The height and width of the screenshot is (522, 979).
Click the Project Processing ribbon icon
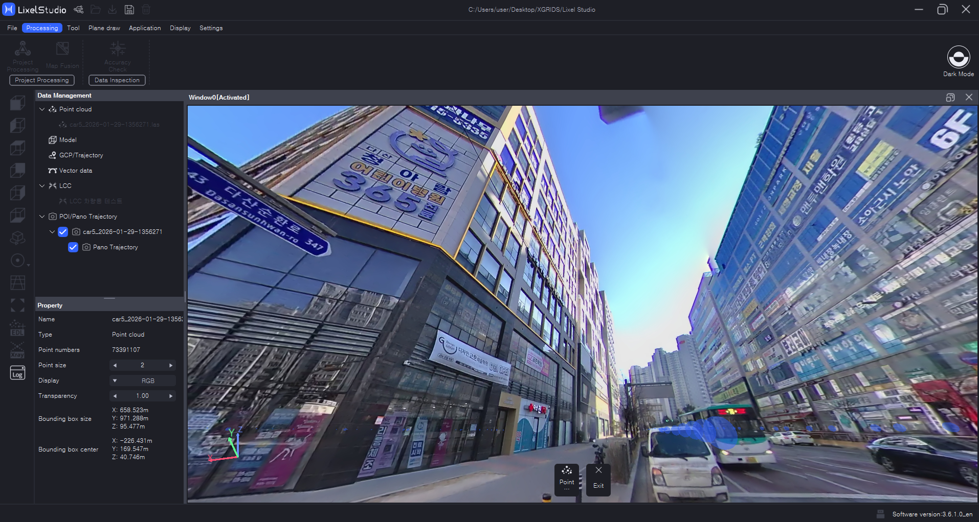point(23,49)
